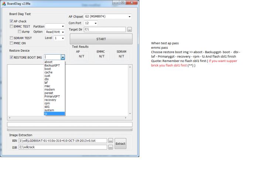Open the AP Chipset G2 (MSM8974) dropdown
The width and height of the screenshot is (256, 192).
108,17
